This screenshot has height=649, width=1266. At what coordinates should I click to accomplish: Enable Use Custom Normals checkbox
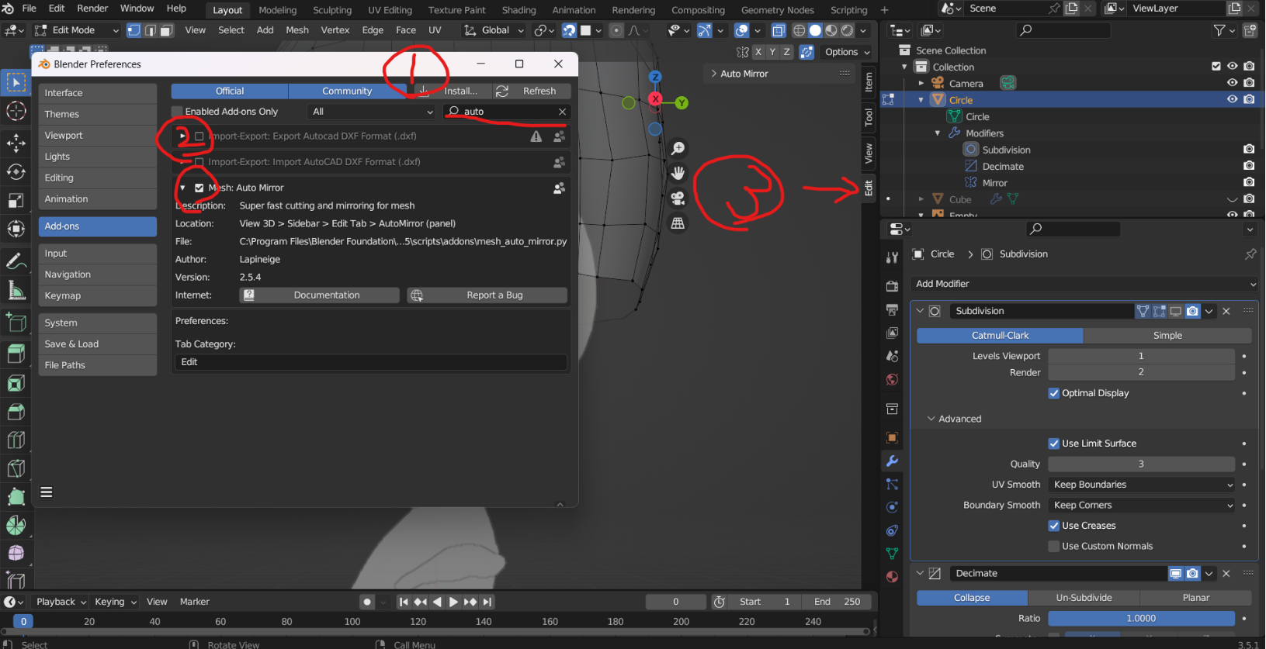pos(1053,546)
